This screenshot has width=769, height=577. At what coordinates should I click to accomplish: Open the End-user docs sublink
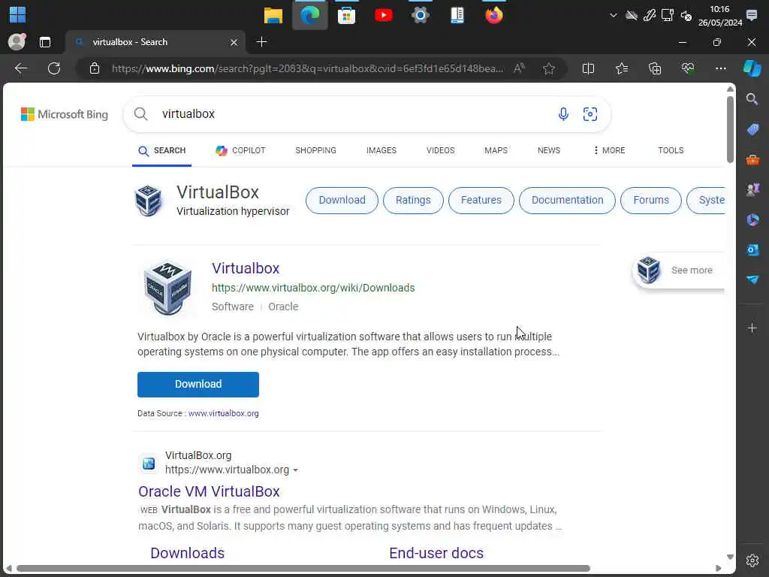coord(436,553)
